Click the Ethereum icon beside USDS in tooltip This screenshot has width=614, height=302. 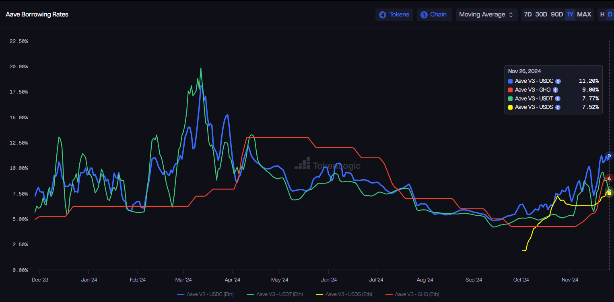point(558,107)
